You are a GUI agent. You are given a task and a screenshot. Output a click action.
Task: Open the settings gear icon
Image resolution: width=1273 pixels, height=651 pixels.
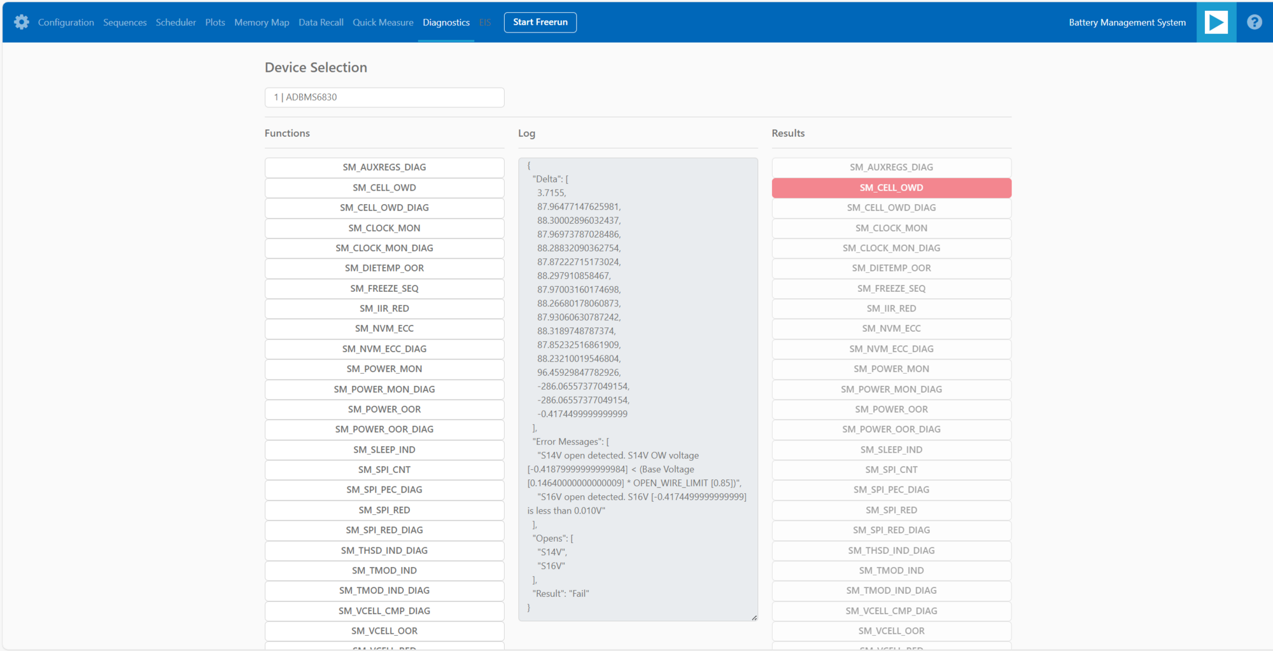[21, 22]
